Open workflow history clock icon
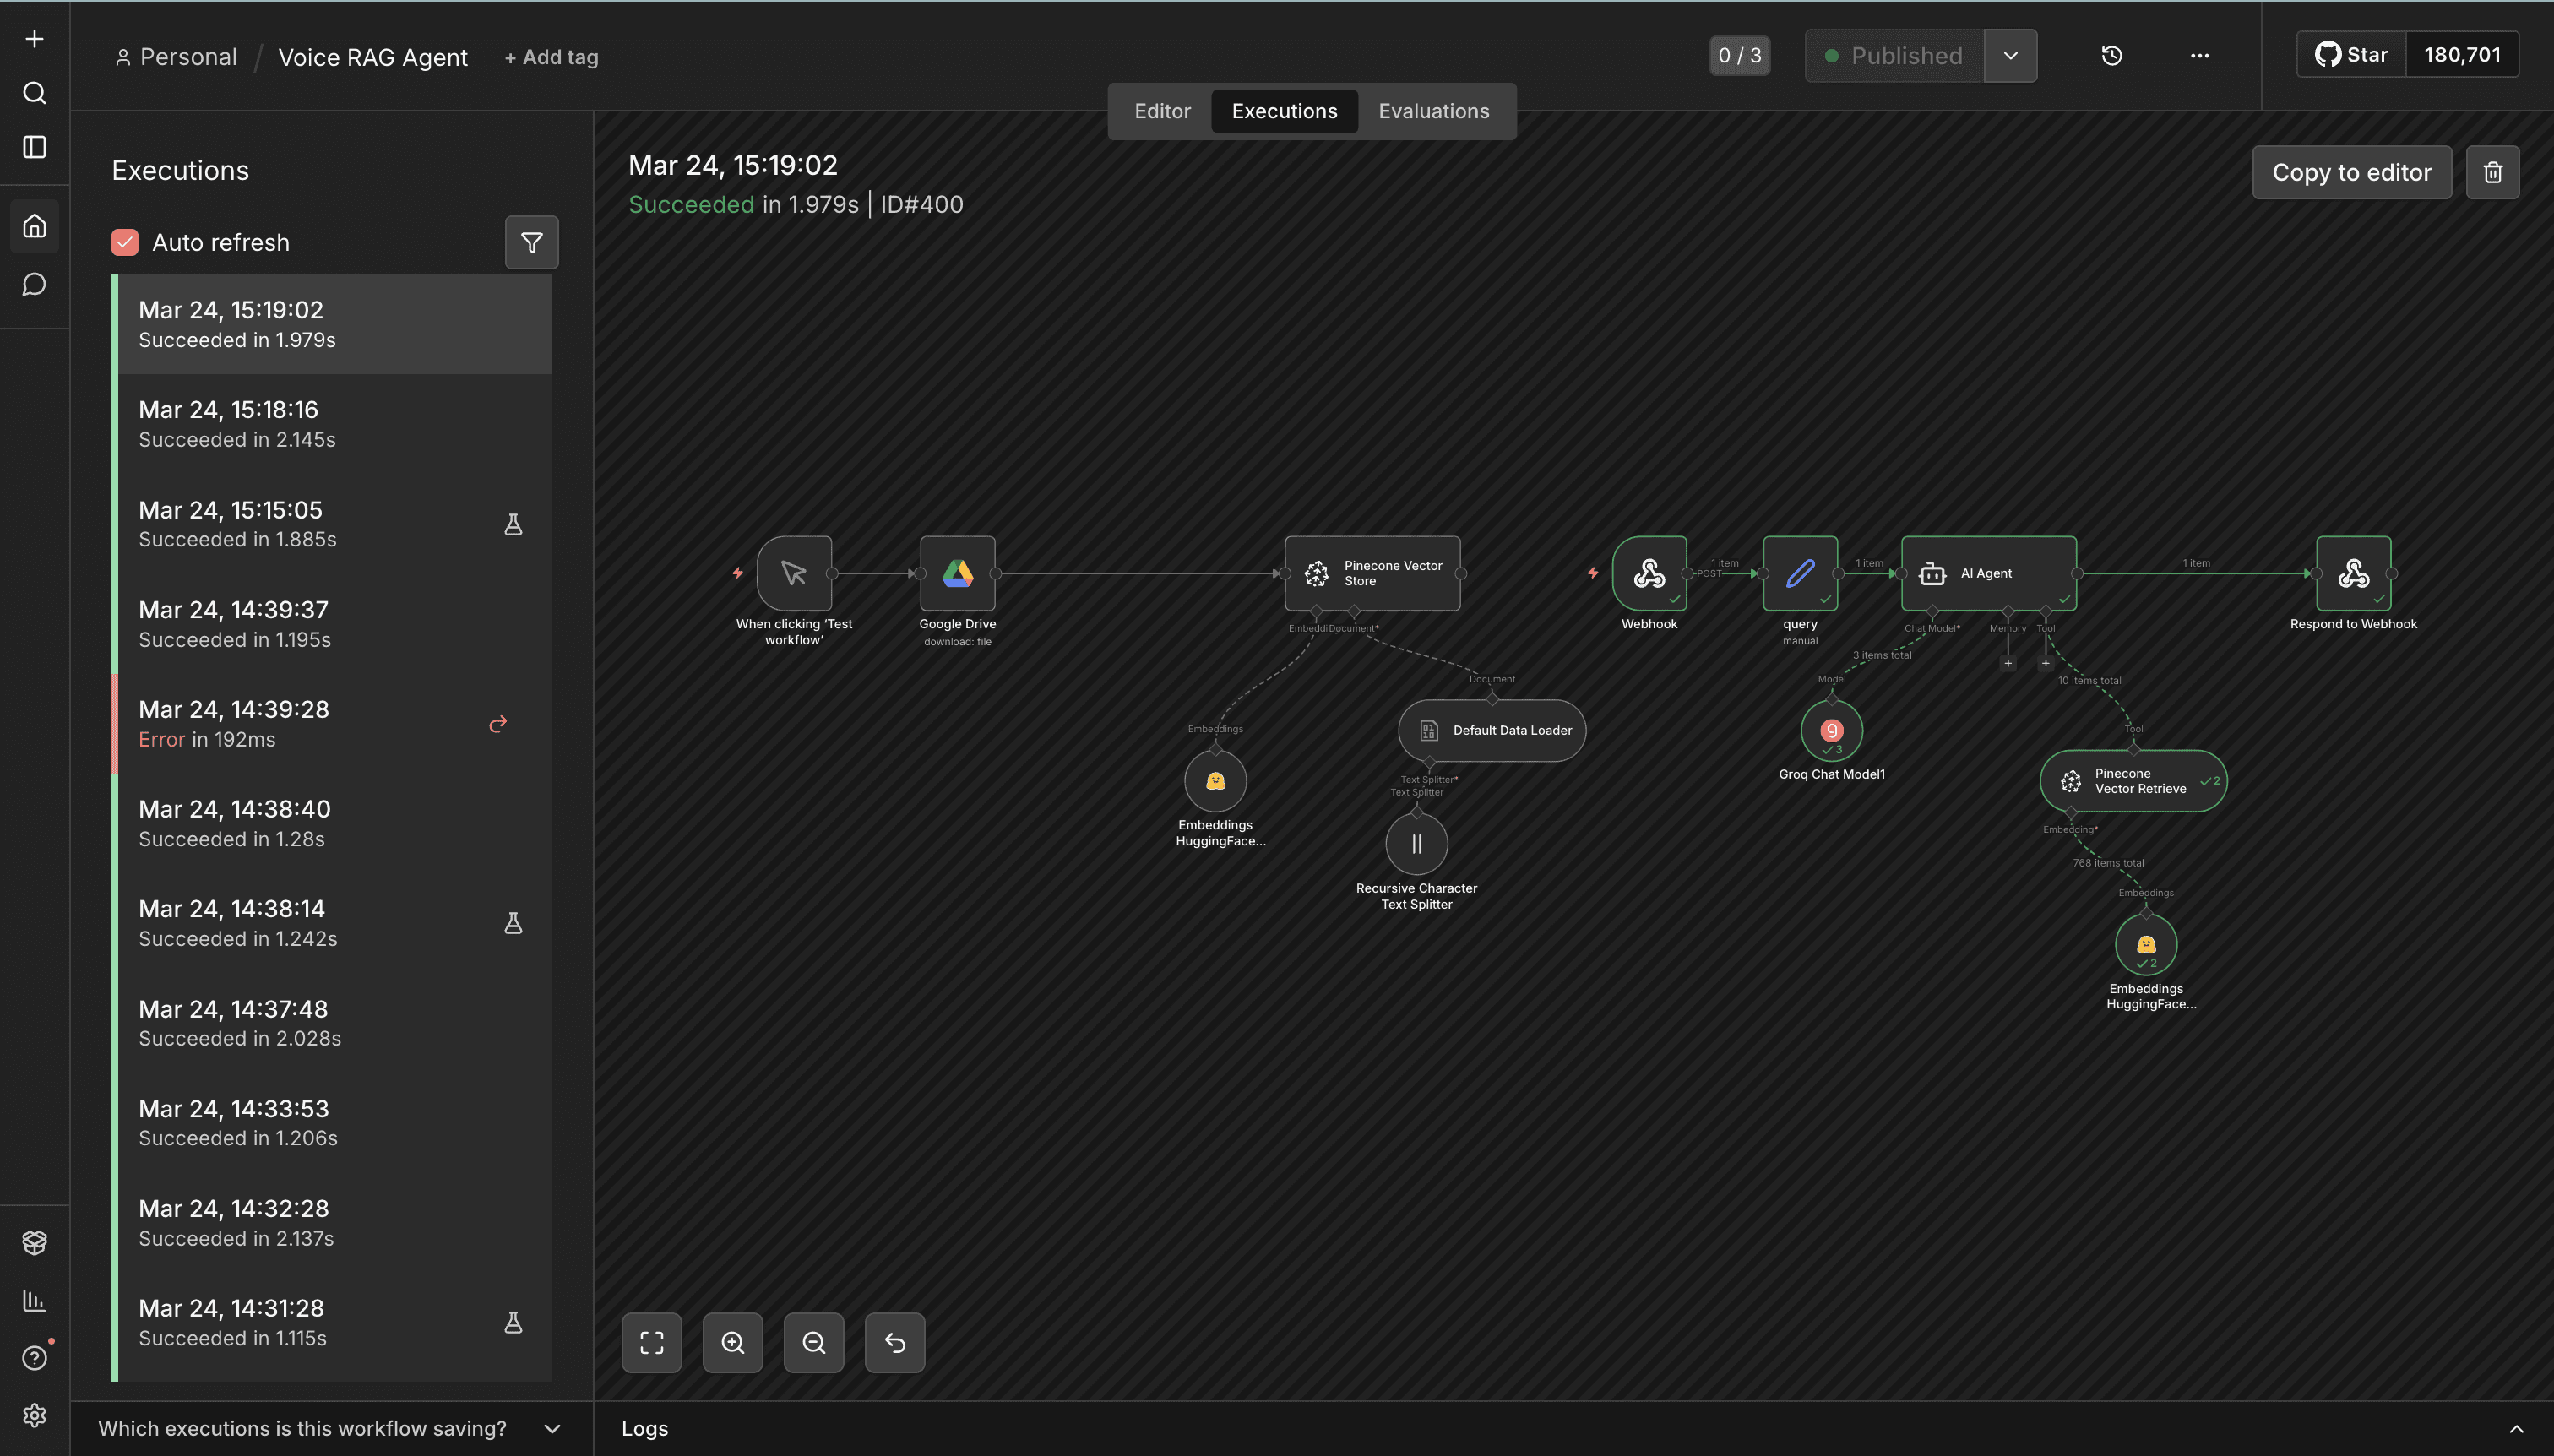The width and height of the screenshot is (2554, 1456). click(x=2111, y=55)
